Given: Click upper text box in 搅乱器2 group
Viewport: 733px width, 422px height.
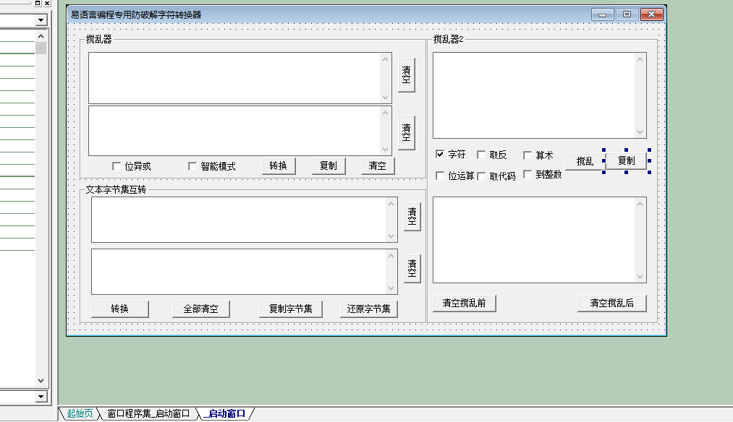Looking at the screenshot, I should [540, 95].
